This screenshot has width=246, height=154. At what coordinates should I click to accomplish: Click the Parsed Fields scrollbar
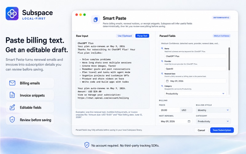(x=229, y=59)
